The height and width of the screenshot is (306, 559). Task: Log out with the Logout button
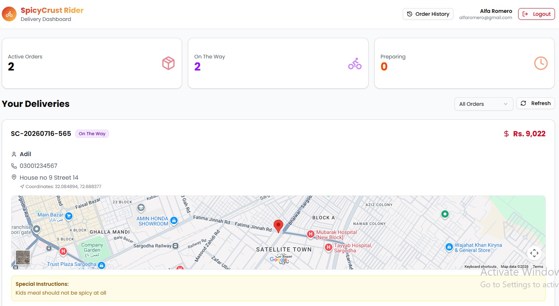[537, 14]
